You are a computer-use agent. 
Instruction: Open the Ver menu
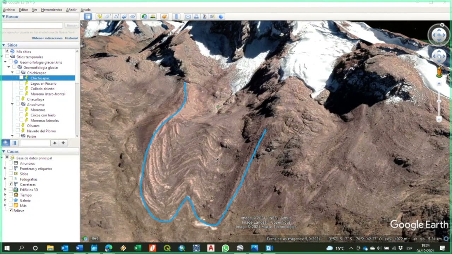34,10
